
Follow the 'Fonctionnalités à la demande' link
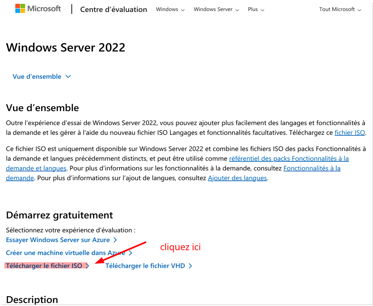[x=312, y=168]
